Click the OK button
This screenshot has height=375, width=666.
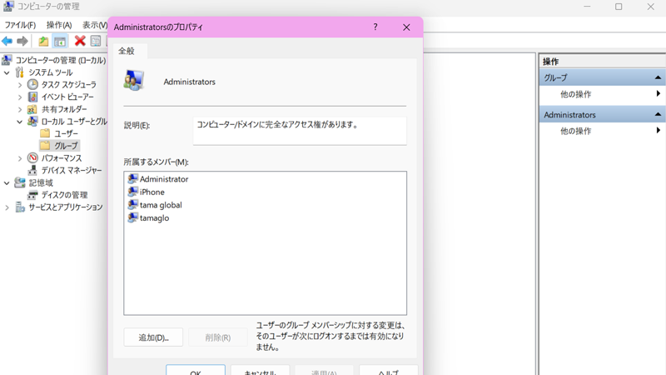196,370
